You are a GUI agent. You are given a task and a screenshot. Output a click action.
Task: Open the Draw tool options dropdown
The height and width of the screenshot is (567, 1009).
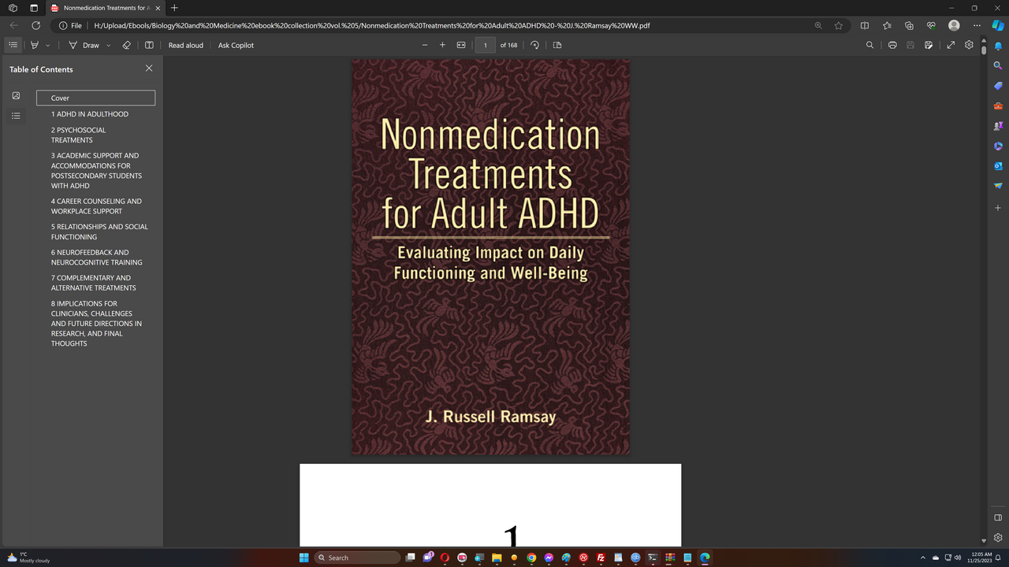[x=108, y=45]
